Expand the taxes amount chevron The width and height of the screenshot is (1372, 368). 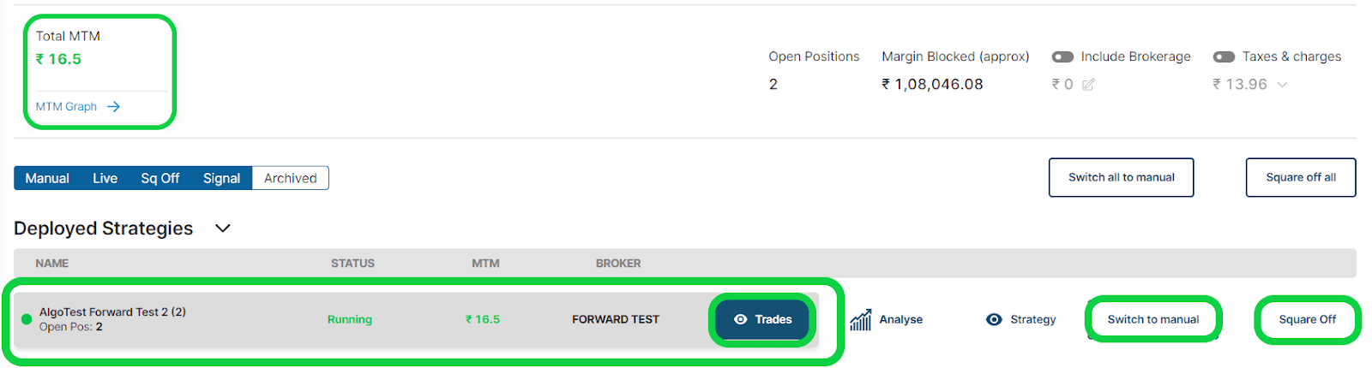tap(1283, 85)
